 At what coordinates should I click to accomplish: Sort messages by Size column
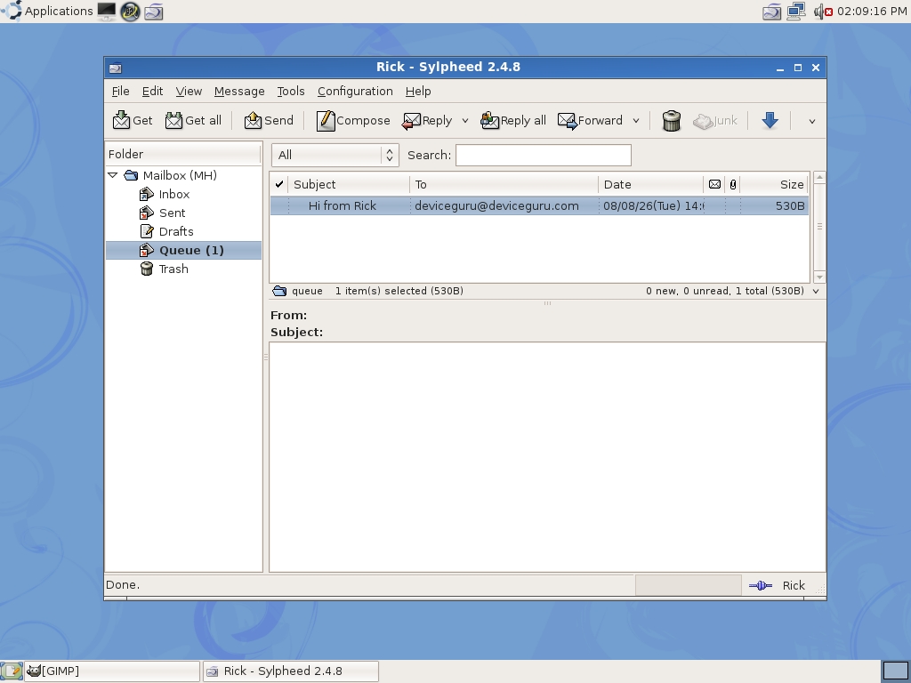pos(774,184)
